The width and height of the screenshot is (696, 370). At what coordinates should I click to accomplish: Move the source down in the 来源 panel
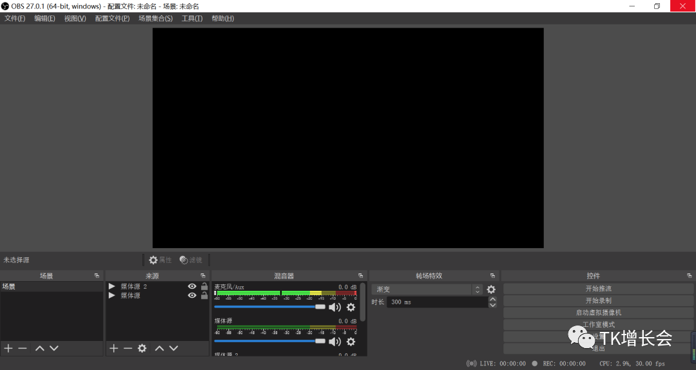coord(173,348)
